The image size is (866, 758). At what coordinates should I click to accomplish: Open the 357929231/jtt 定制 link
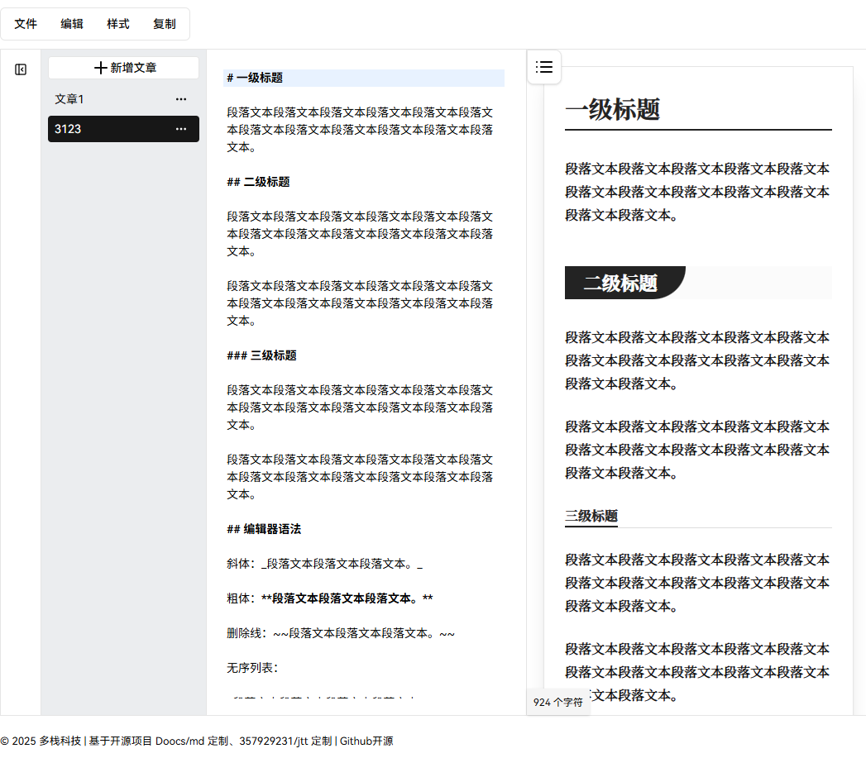click(x=285, y=742)
